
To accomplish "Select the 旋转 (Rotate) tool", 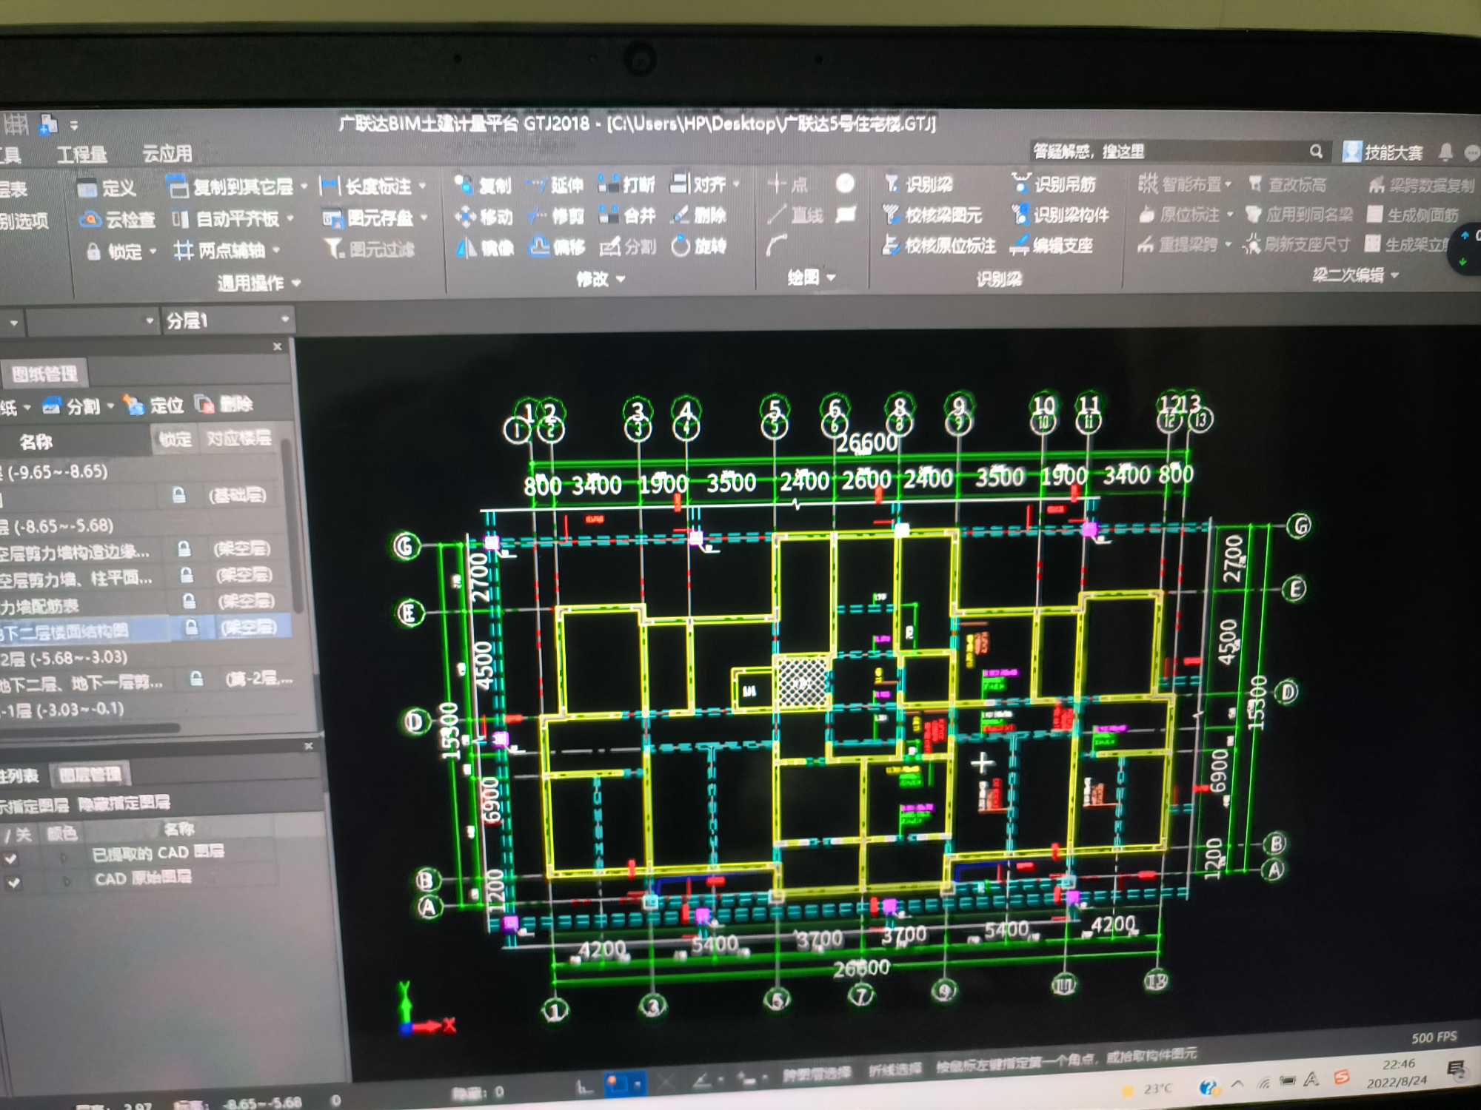I will (x=699, y=246).
